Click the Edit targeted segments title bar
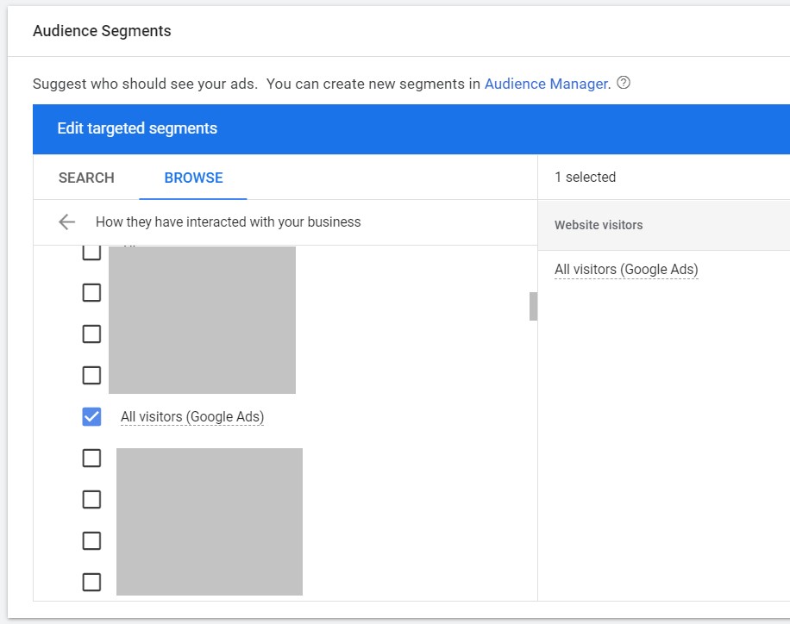Viewport: 790px width, 624px height. [137, 128]
